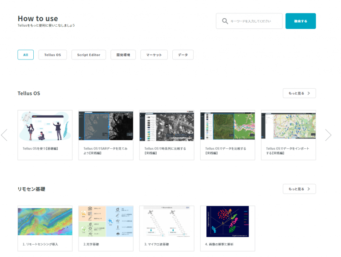The width and height of the screenshot is (341, 257).
Task: Select the データ filter tab
Action: [183, 55]
